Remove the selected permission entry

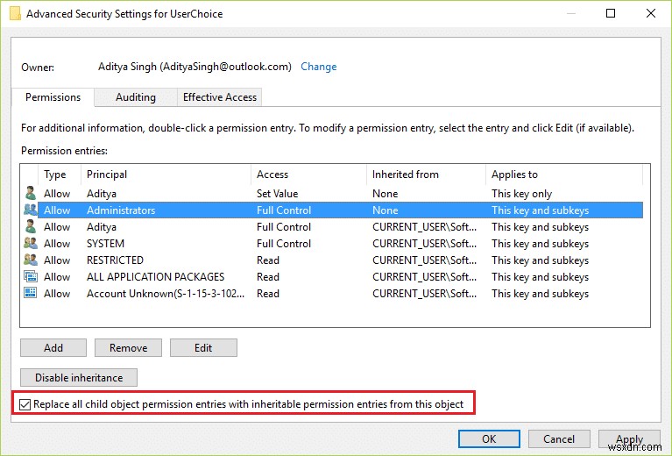pyautogui.click(x=128, y=347)
